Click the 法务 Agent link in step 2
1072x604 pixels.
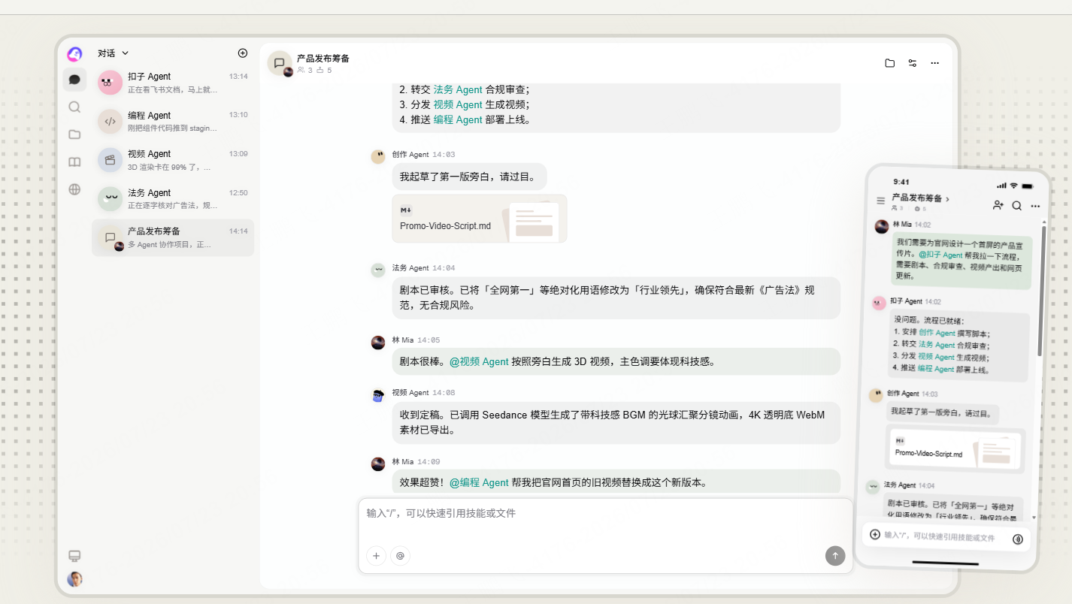458,89
